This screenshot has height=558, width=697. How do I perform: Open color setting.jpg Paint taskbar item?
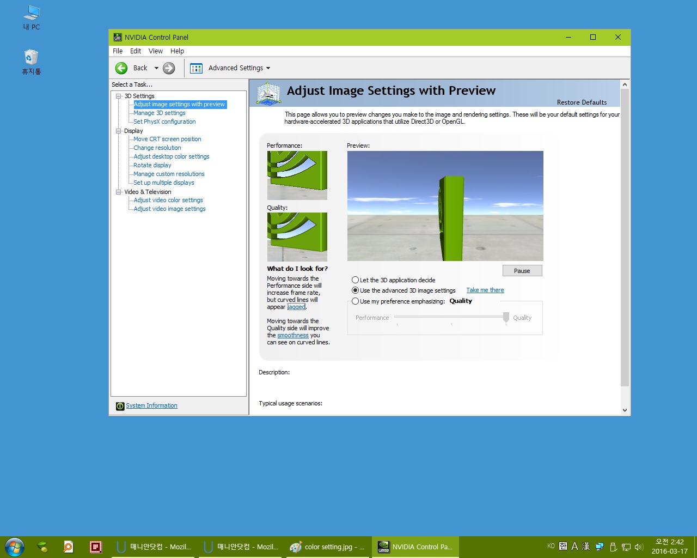[x=328, y=547]
